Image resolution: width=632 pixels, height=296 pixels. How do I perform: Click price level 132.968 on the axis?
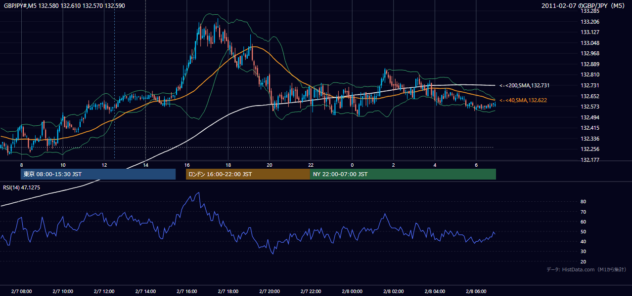[589, 53]
